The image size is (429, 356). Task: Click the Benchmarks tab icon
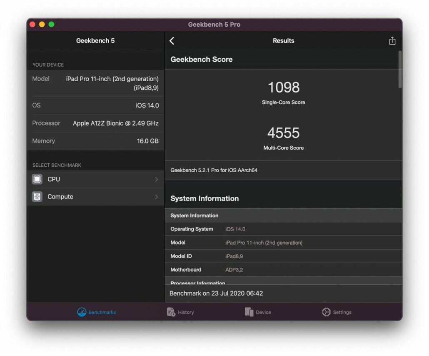click(x=82, y=312)
